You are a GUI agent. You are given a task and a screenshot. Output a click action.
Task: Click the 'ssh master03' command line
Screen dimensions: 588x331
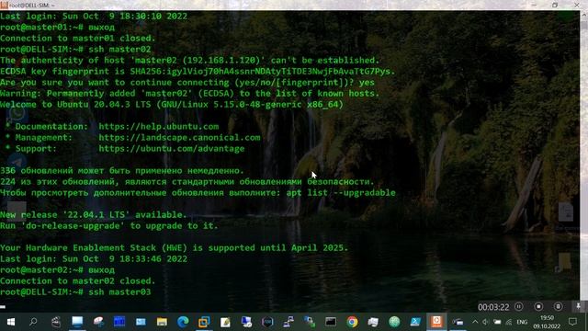(x=75, y=292)
